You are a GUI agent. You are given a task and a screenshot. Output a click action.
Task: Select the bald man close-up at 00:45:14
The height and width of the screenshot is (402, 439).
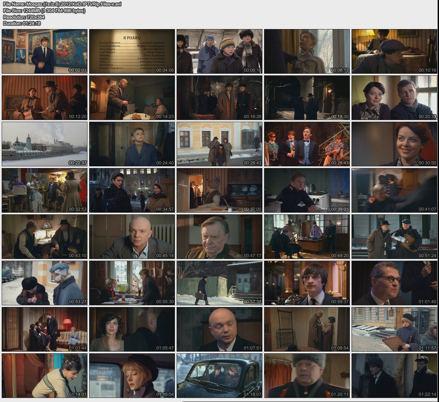click(132, 237)
